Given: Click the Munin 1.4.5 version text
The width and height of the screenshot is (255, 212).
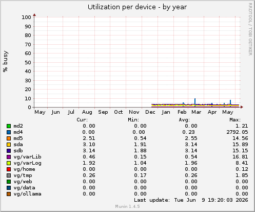Looking at the screenshot, I should [127, 206].
